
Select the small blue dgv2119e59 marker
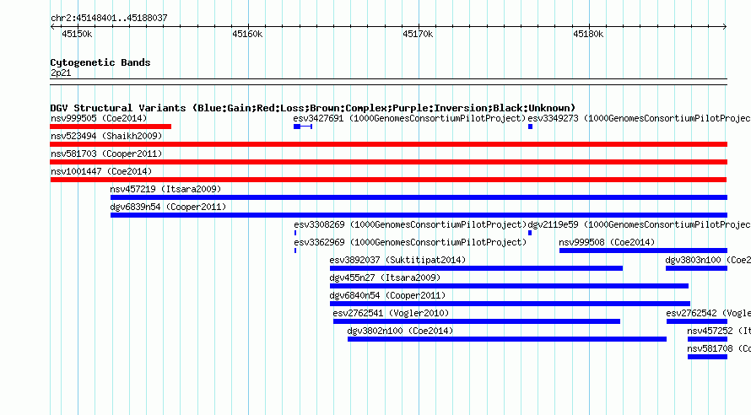coord(530,233)
